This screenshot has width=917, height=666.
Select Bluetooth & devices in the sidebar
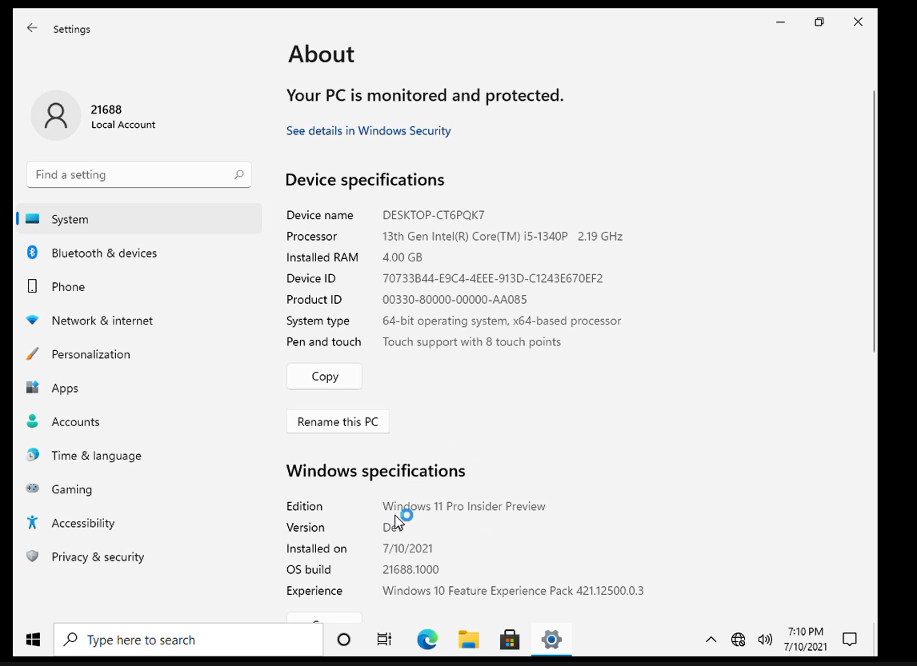point(104,253)
